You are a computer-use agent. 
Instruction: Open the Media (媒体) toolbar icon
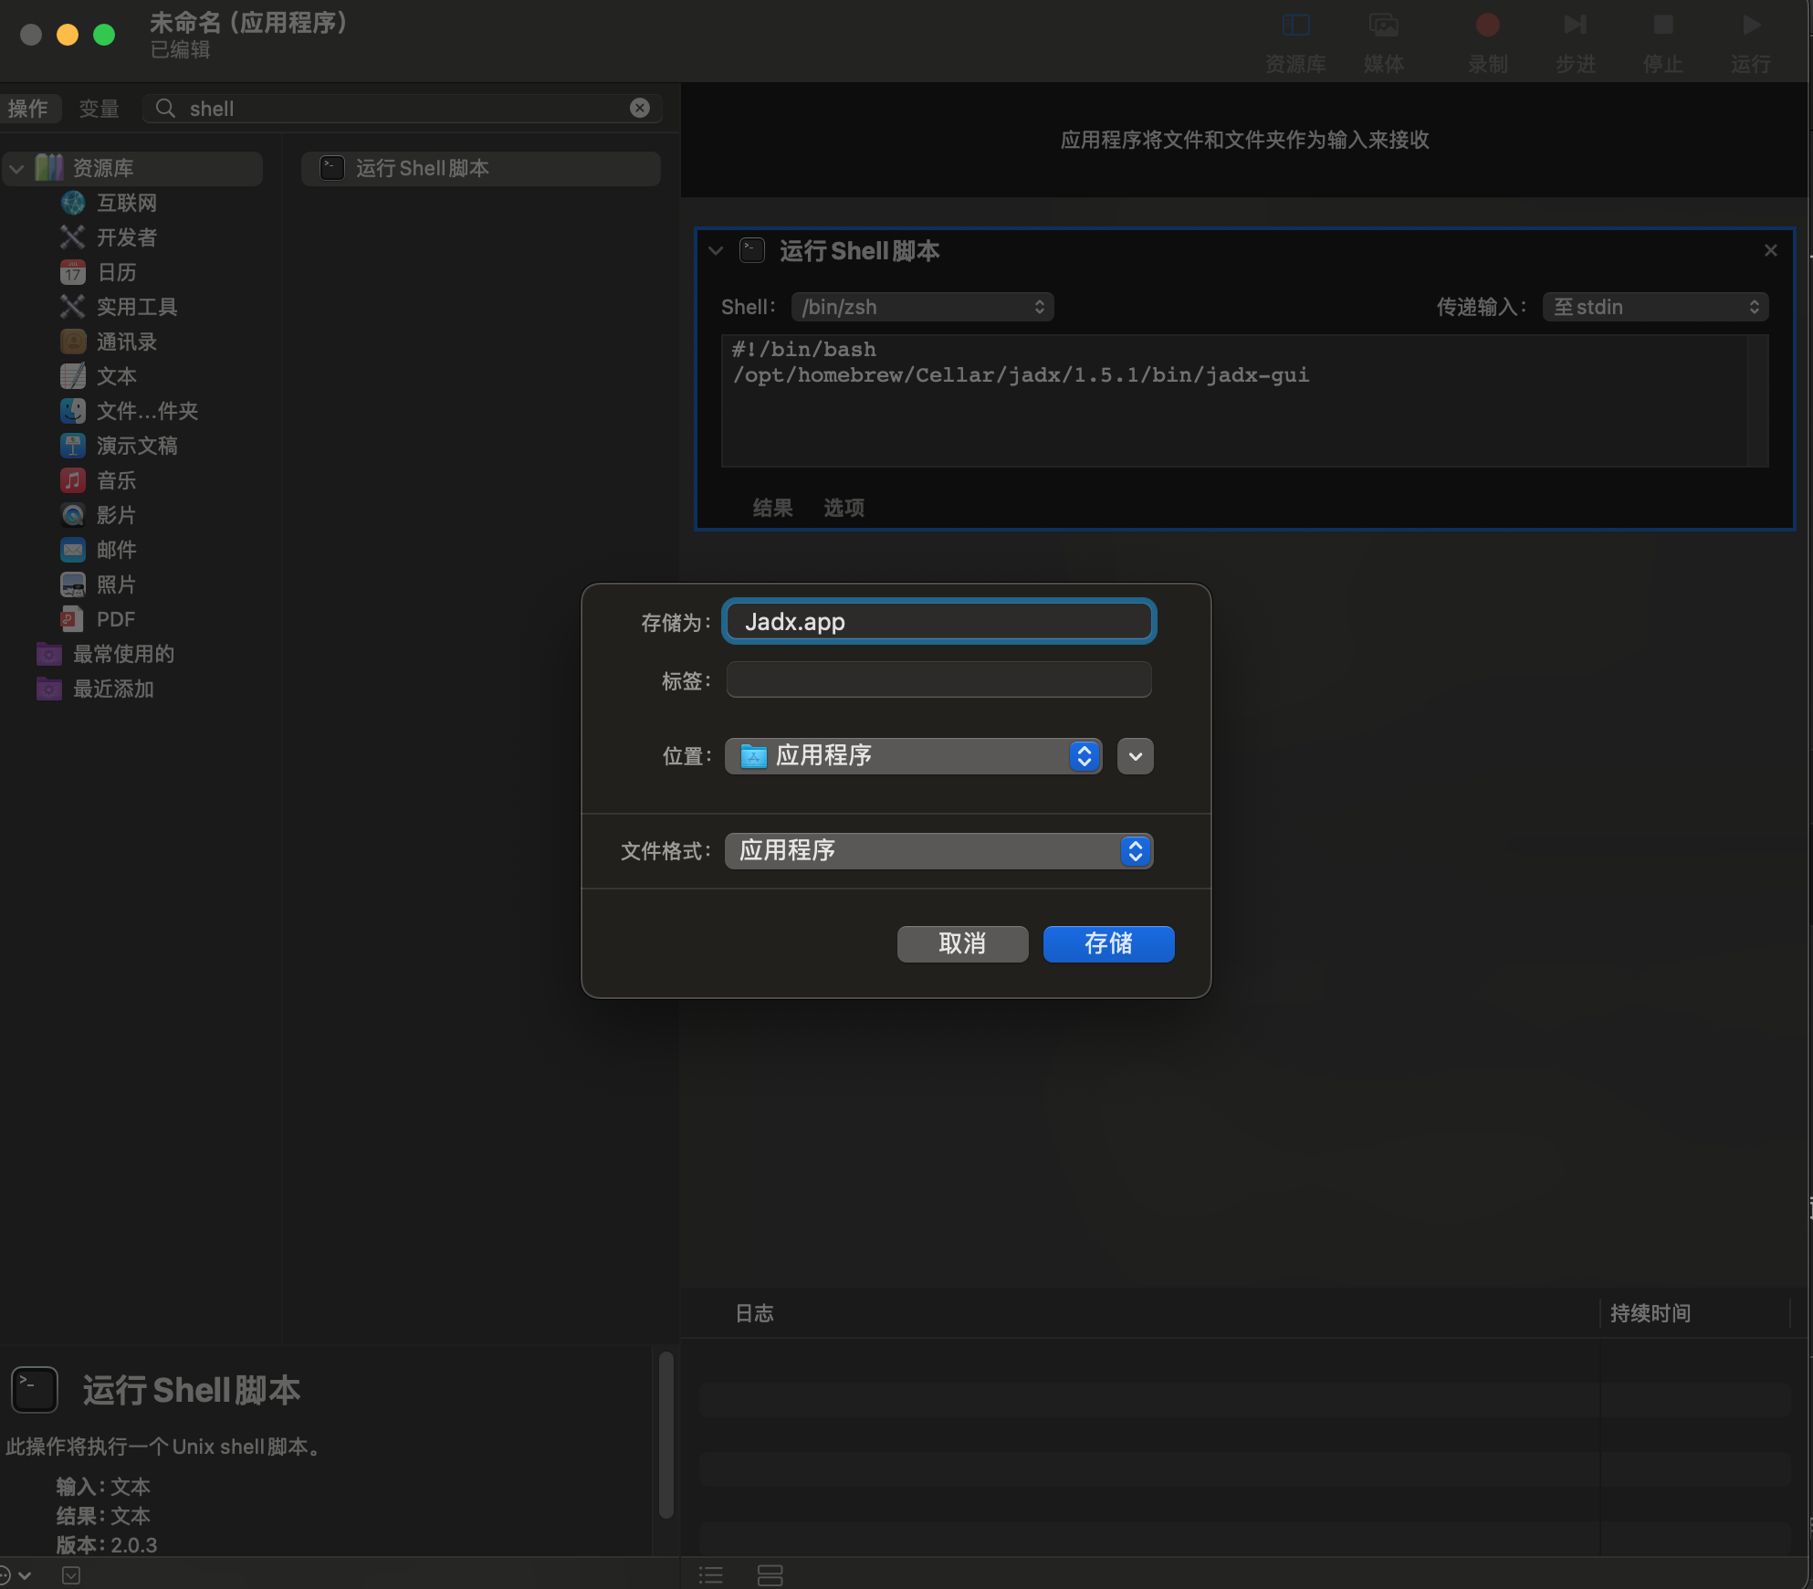point(1383,26)
